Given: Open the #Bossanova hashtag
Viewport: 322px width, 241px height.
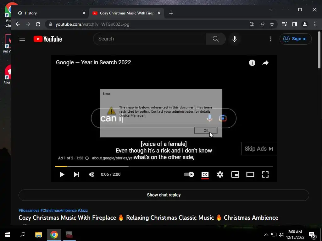Looking at the screenshot, I should click(x=29, y=211).
